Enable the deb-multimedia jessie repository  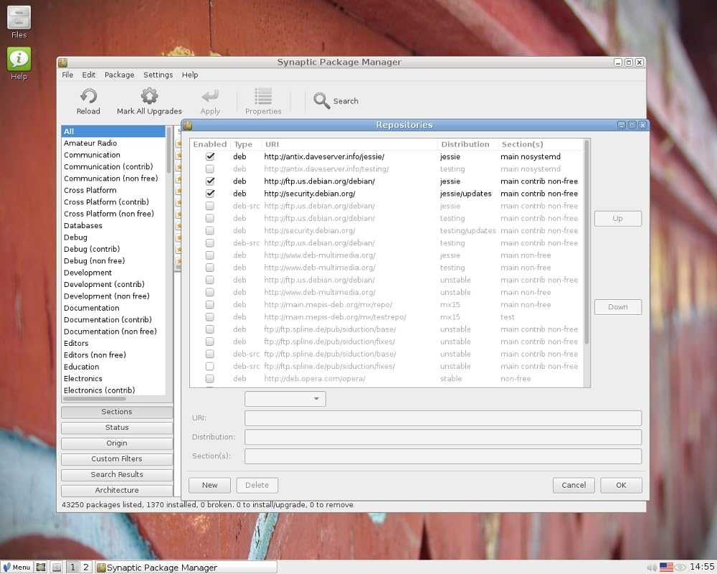click(x=209, y=255)
